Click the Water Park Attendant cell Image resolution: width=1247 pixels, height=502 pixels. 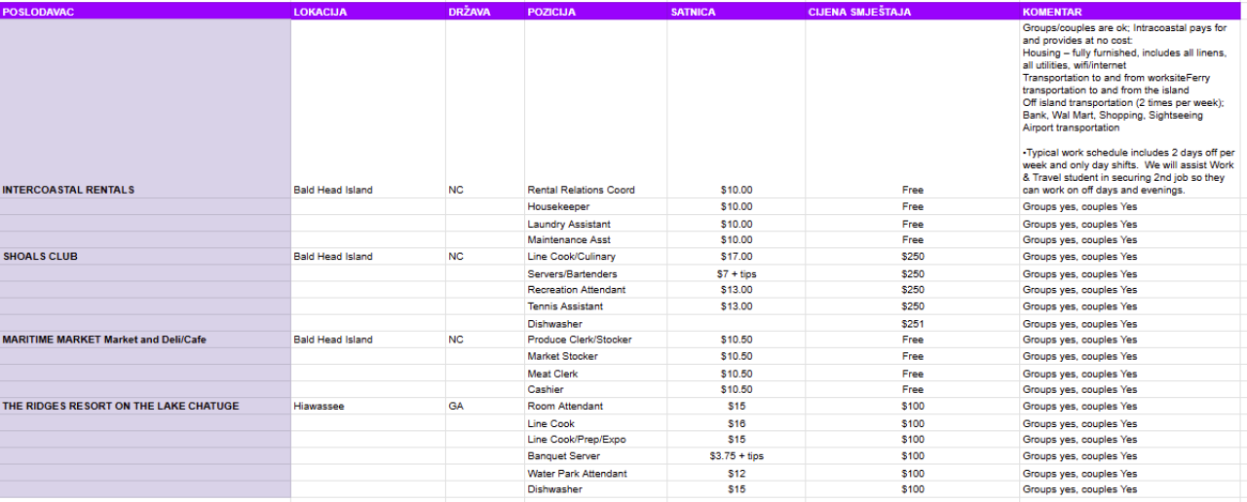click(596, 474)
